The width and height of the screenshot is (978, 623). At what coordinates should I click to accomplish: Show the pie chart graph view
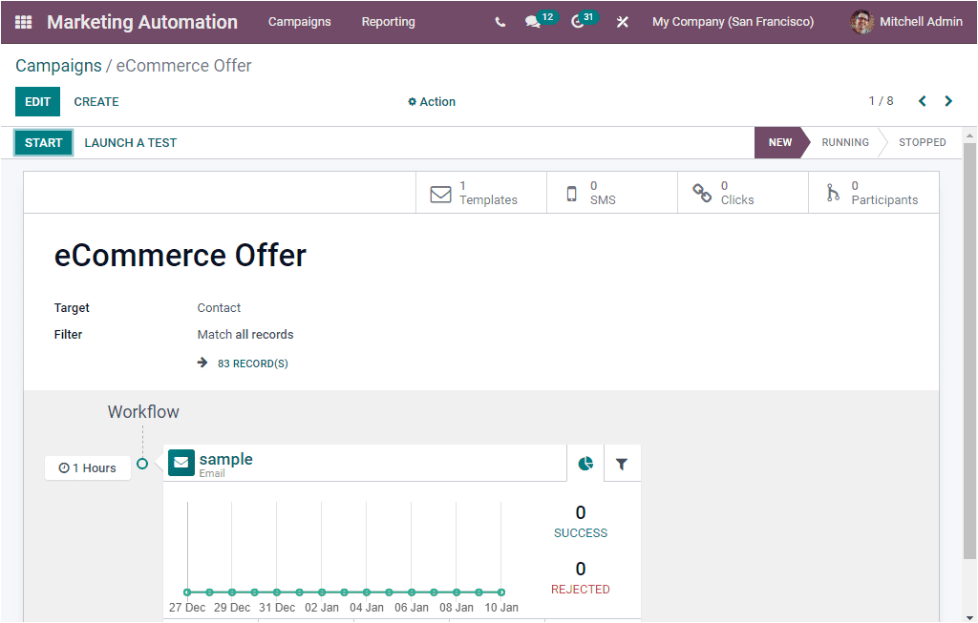(585, 464)
